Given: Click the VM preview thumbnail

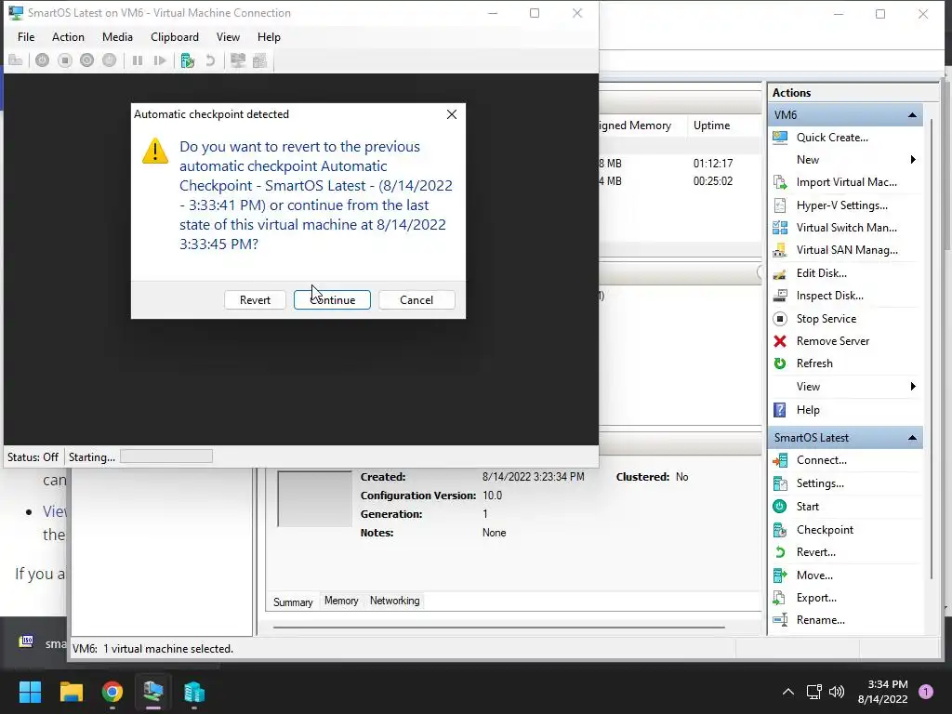Looking at the screenshot, I should (x=314, y=498).
